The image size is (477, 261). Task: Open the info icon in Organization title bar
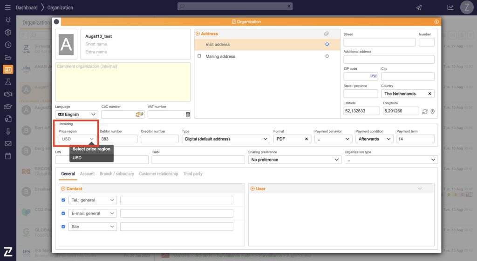436,22
